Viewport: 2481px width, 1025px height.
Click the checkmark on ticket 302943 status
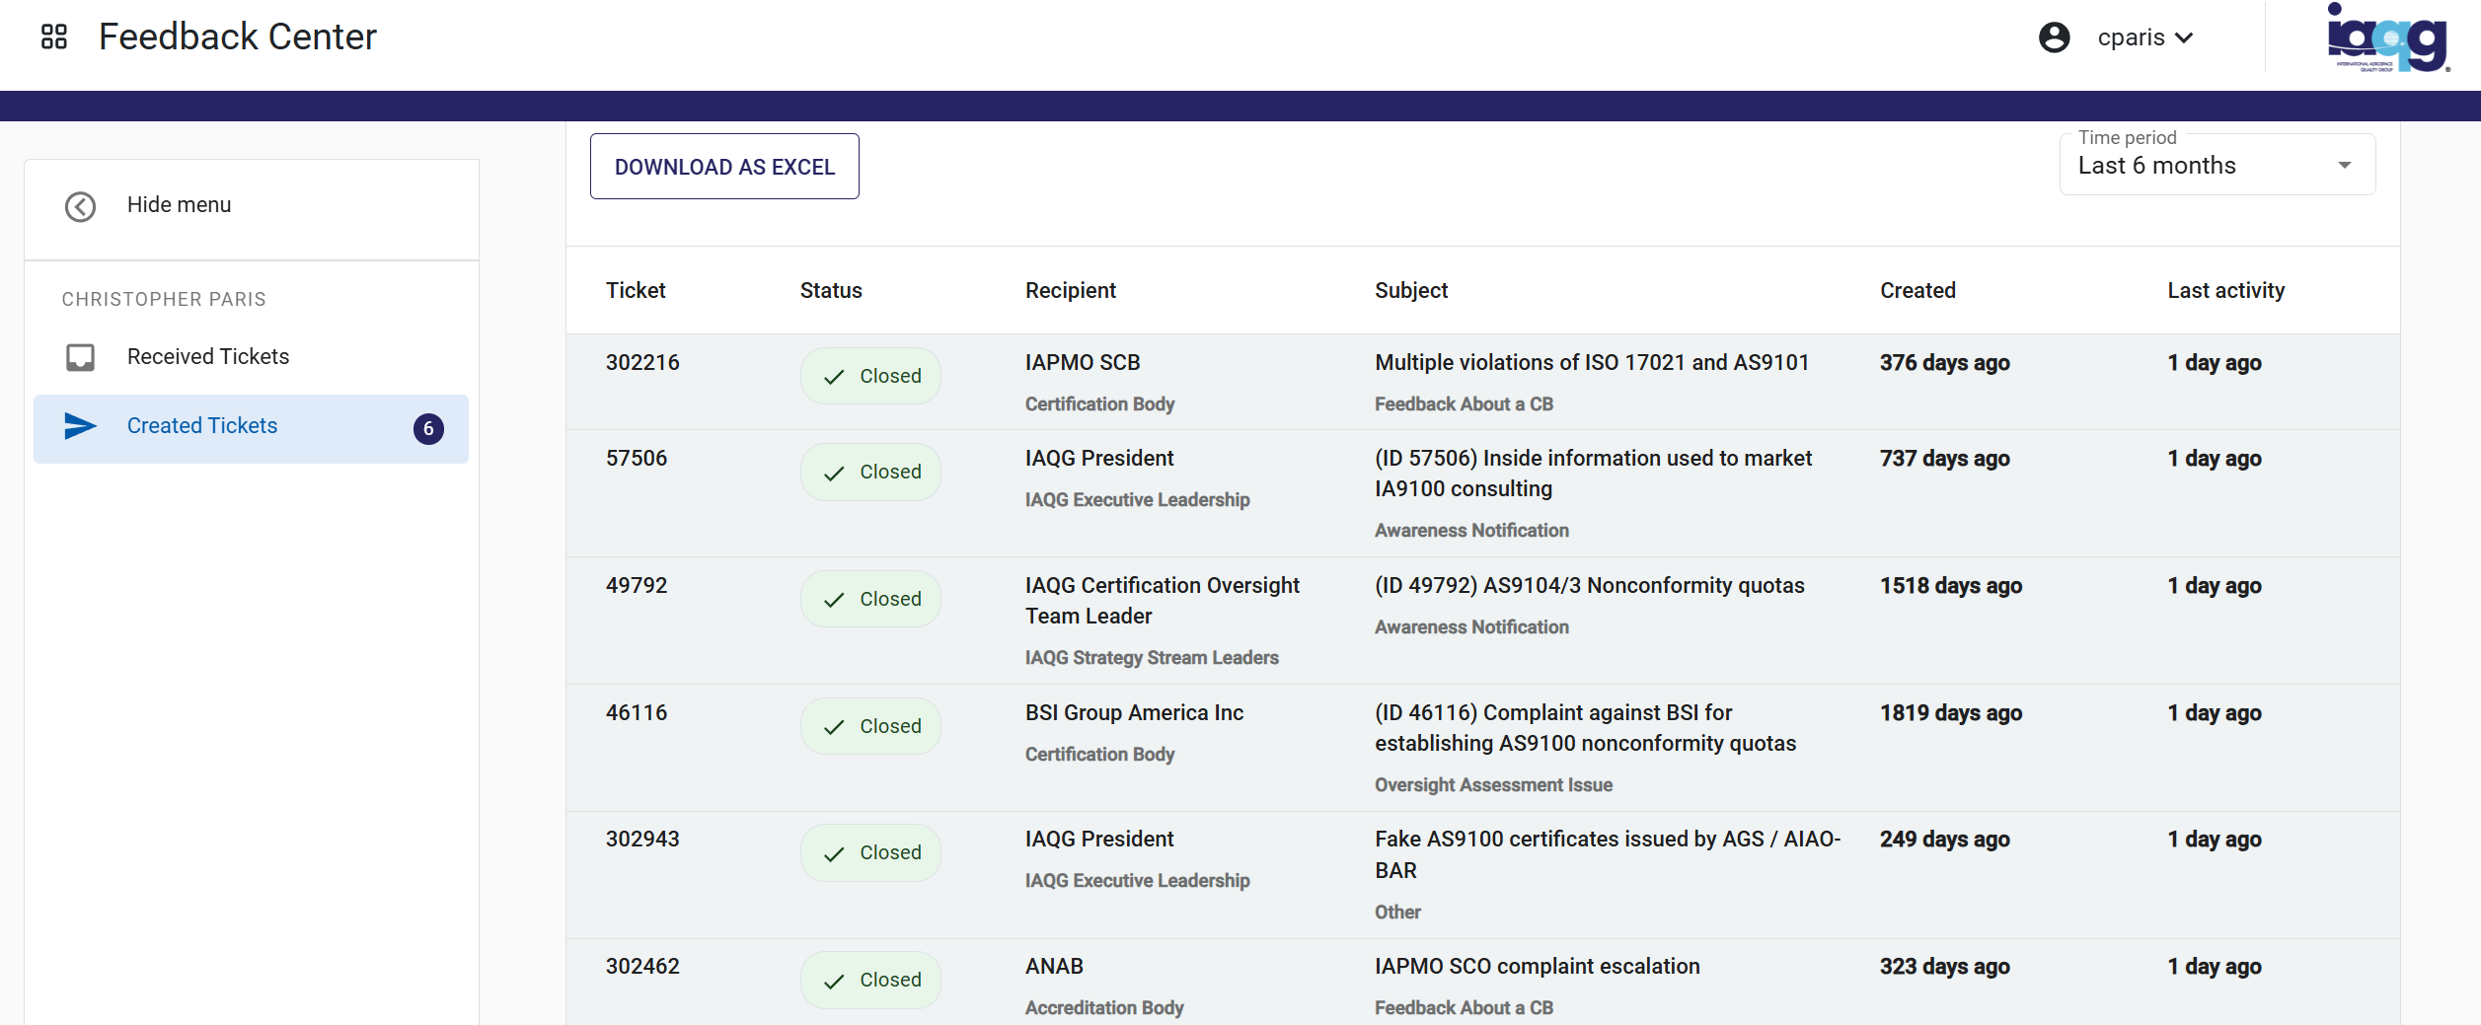834,854
